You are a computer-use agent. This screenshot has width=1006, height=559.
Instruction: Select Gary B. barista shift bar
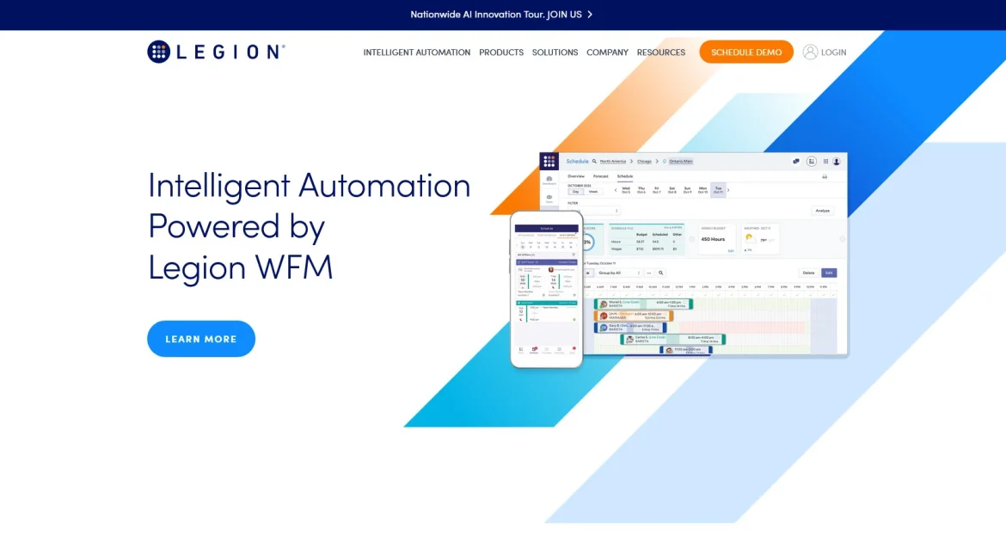tap(630, 328)
